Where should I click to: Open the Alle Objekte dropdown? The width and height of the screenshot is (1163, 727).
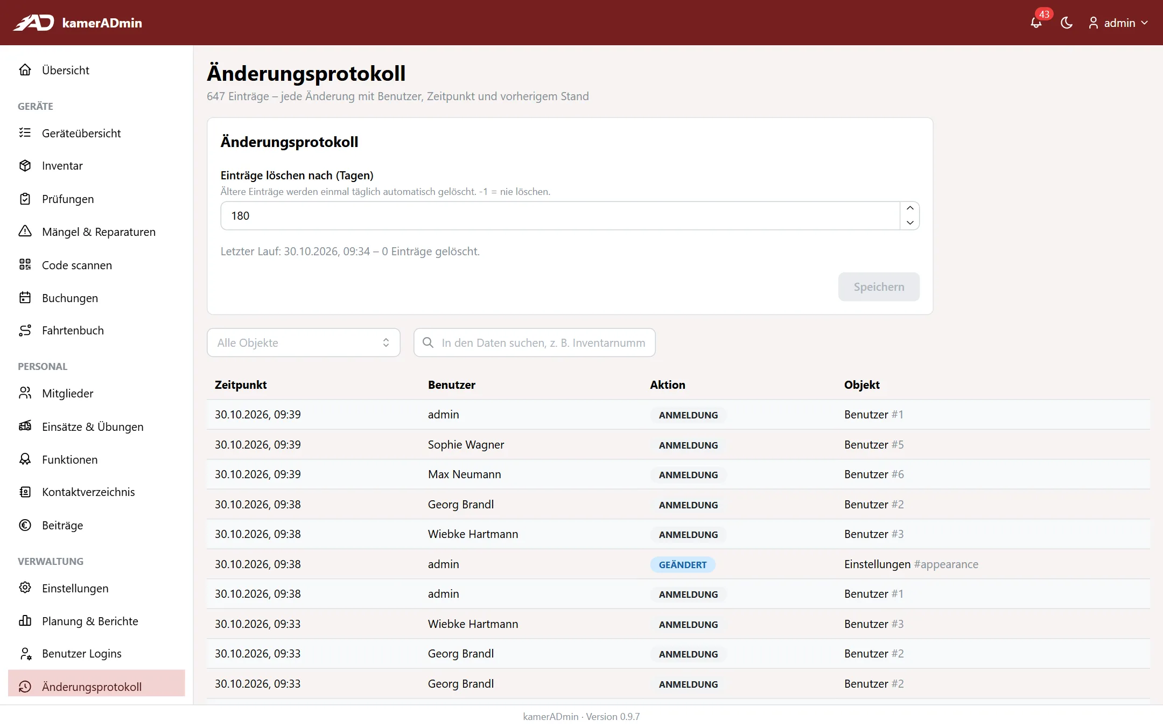click(x=304, y=342)
